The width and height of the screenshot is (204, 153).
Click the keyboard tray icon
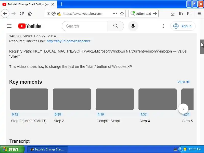tap(175, 149)
